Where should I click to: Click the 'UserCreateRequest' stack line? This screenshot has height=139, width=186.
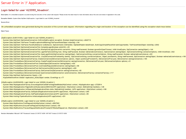41,66
